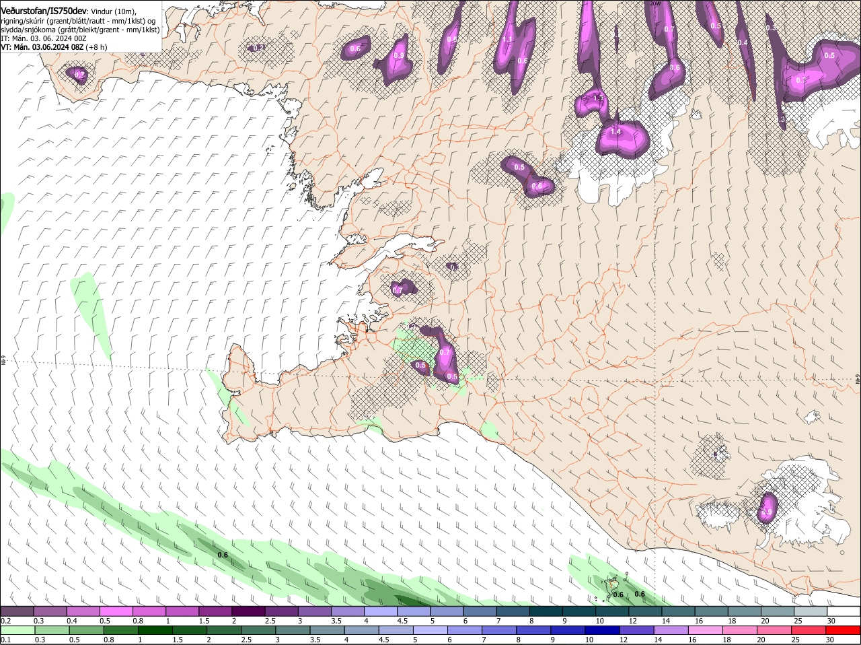Pick the snow legend swatch starting at 20
This screenshot has width=861, height=645.
pyautogui.click(x=778, y=611)
